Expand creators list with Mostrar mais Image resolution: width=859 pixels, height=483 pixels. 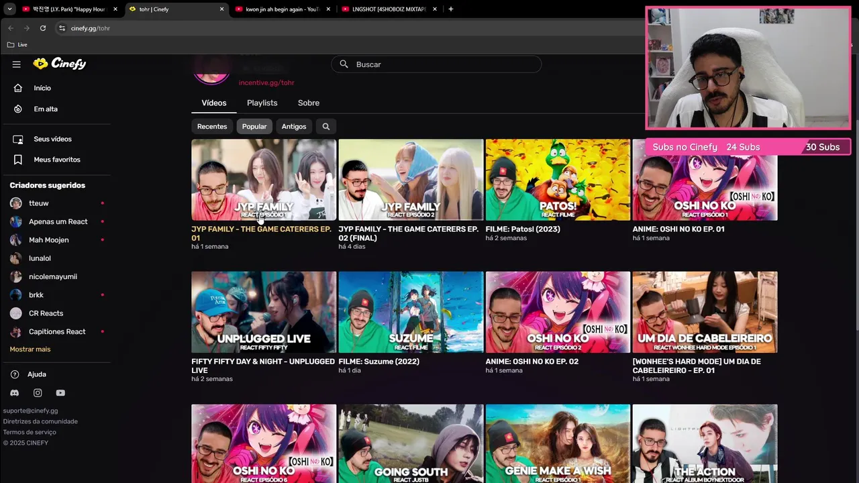pyautogui.click(x=30, y=350)
